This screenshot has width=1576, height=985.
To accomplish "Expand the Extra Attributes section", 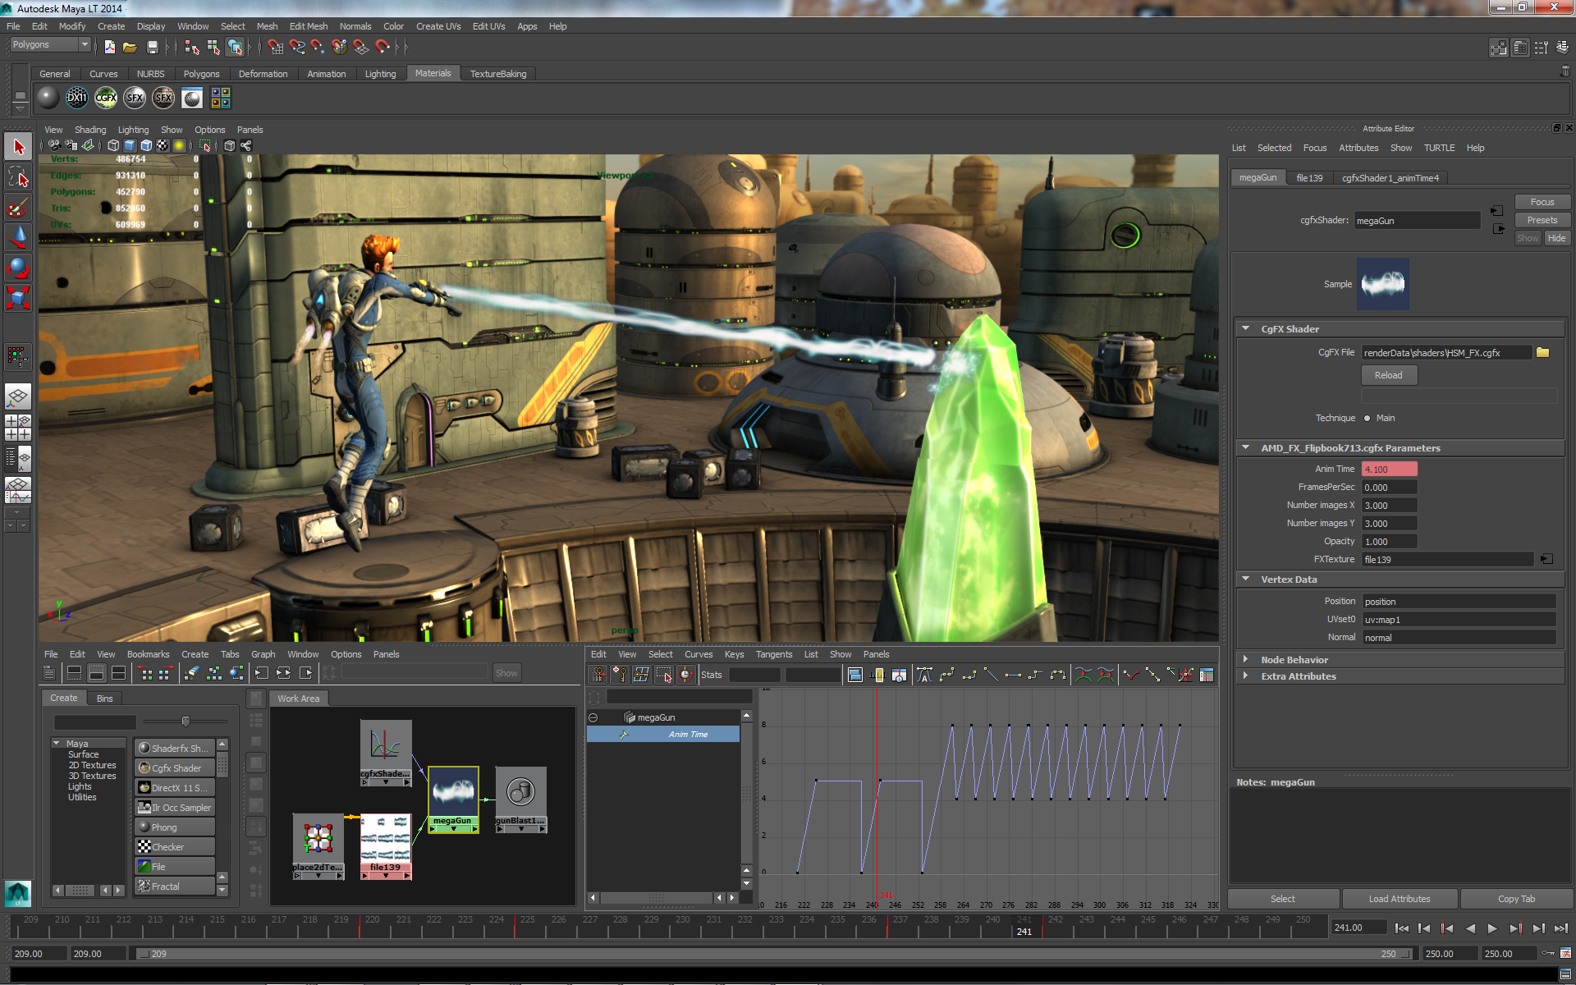I will click(1246, 676).
